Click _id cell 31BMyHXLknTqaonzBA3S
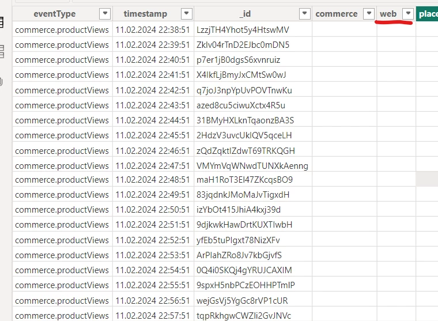438x321 pixels. pos(253,120)
